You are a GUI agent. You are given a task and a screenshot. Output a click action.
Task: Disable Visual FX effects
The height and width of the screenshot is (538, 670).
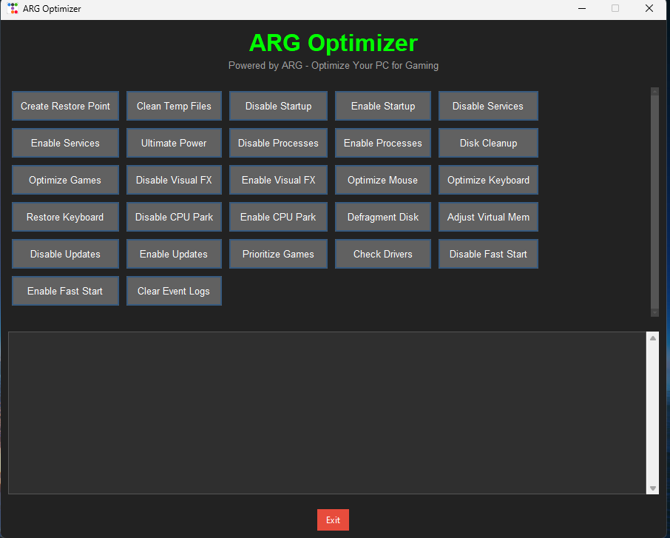click(x=174, y=180)
